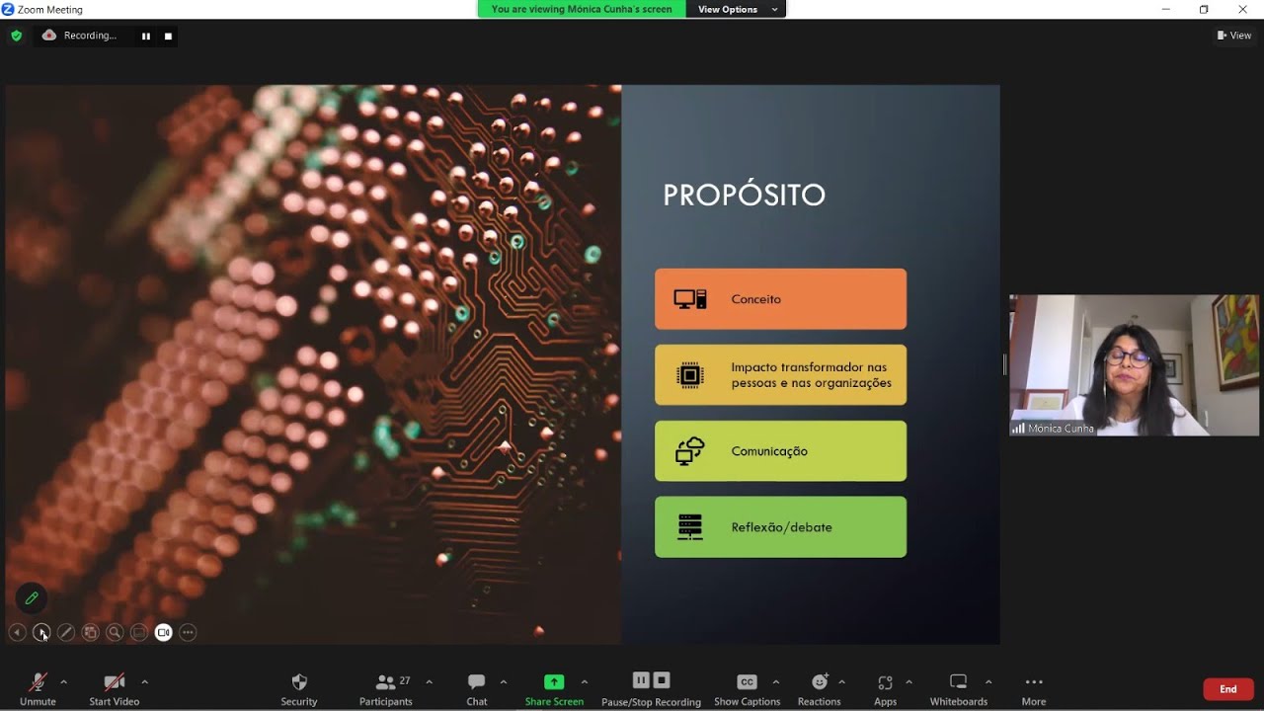Click the Zoom Meeting title bar icon
The width and height of the screenshot is (1264, 711).
coord(8,9)
